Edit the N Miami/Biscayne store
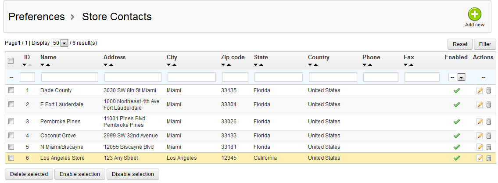The width and height of the screenshot is (498, 183). (480, 147)
